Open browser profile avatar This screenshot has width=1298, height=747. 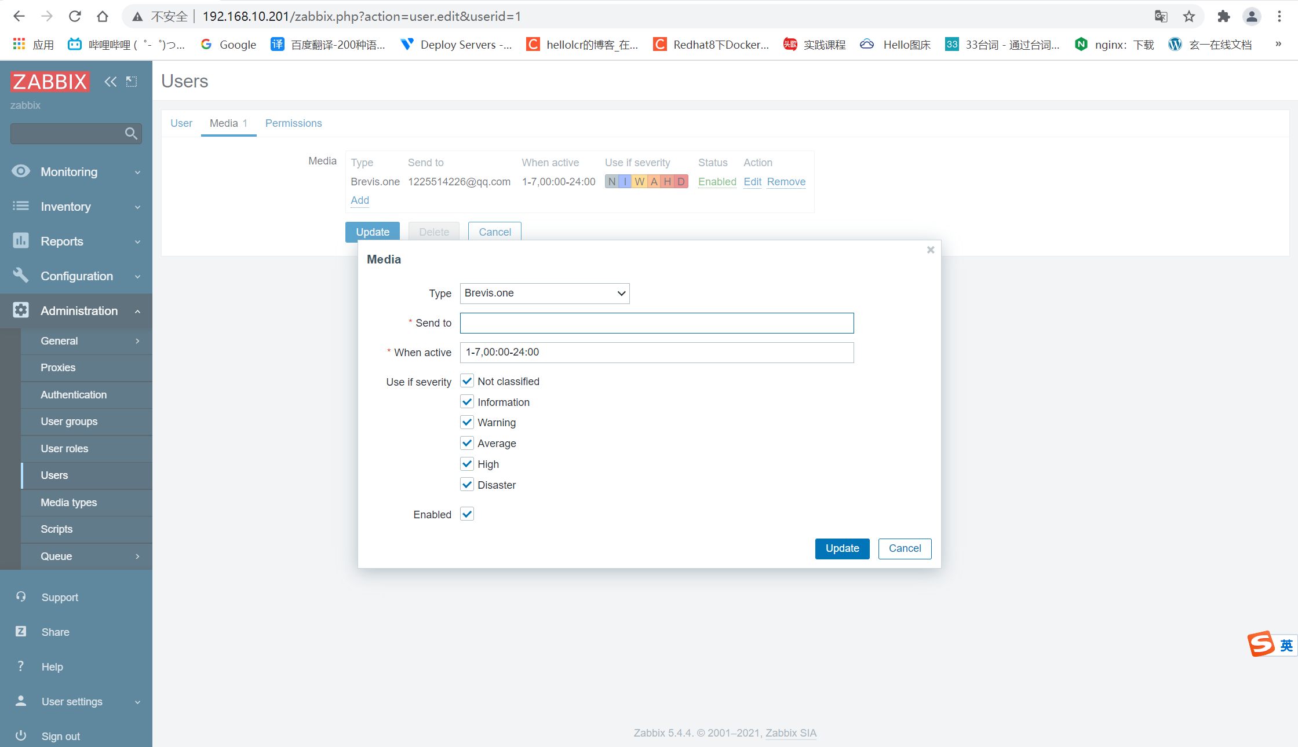point(1252,16)
